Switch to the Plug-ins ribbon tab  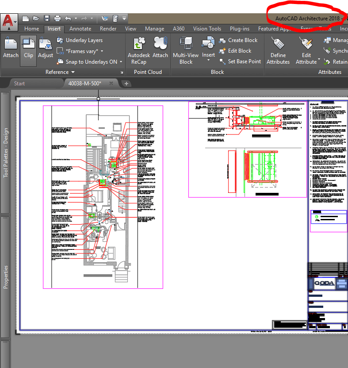click(x=240, y=29)
